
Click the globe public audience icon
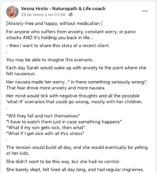(x=71, y=15)
